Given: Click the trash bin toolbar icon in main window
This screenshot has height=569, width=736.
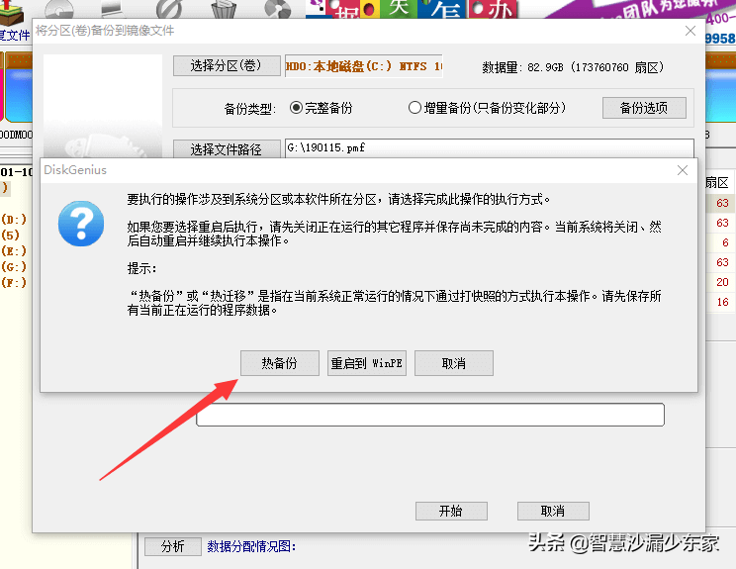Looking at the screenshot, I should (x=224, y=9).
